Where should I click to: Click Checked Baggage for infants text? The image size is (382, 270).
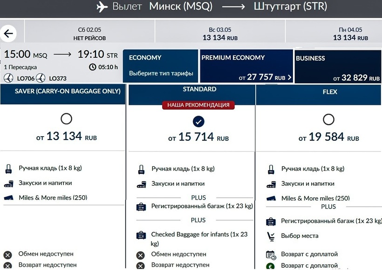[x=199, y=239]
